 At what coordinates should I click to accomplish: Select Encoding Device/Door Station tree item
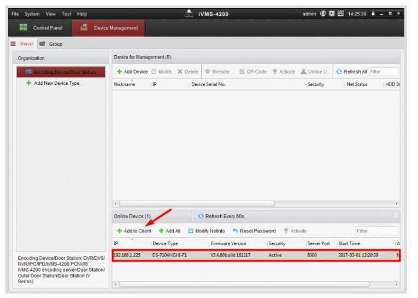(x=61, y=72)
